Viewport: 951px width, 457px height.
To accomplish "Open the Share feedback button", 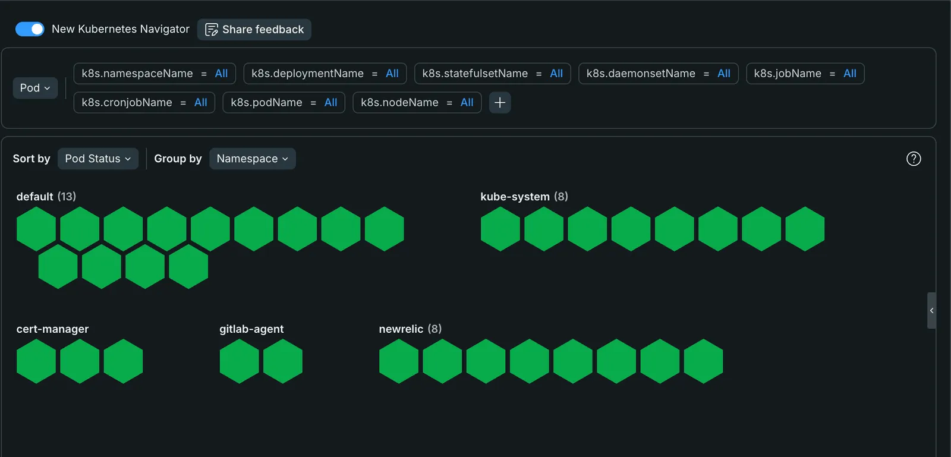I will [254, 30].
